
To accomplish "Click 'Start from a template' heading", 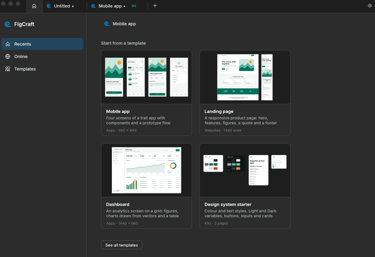I will click(x=123, y=43).
